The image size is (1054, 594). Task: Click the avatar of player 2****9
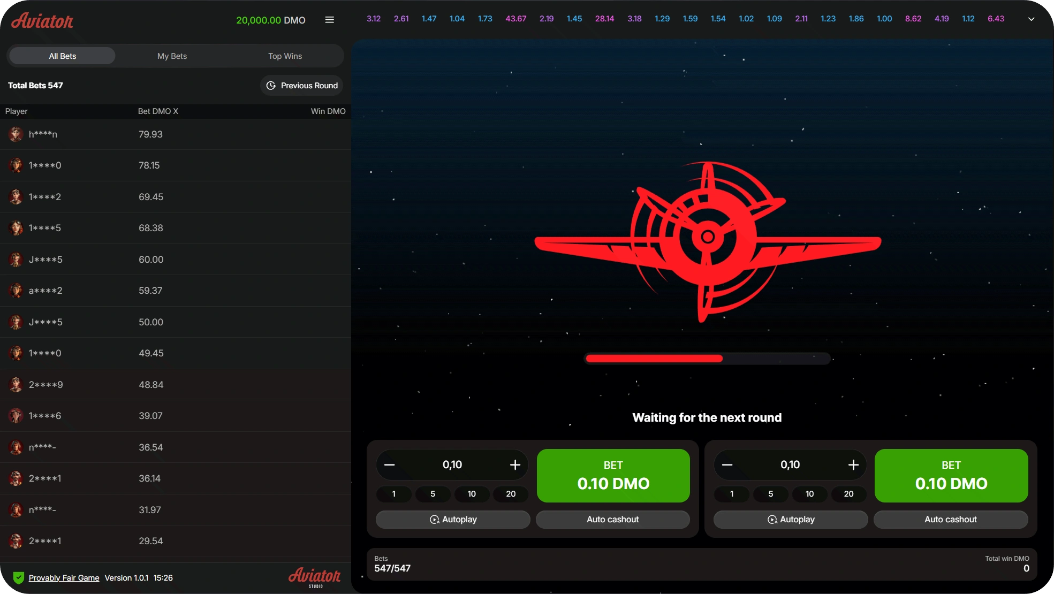click(16, 384)
